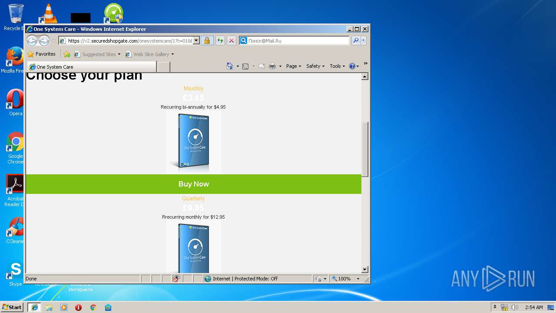The image size is (556, 313).
Task: Click the RSS Feeds toolbar icon
Action: [x=245, y=66]
